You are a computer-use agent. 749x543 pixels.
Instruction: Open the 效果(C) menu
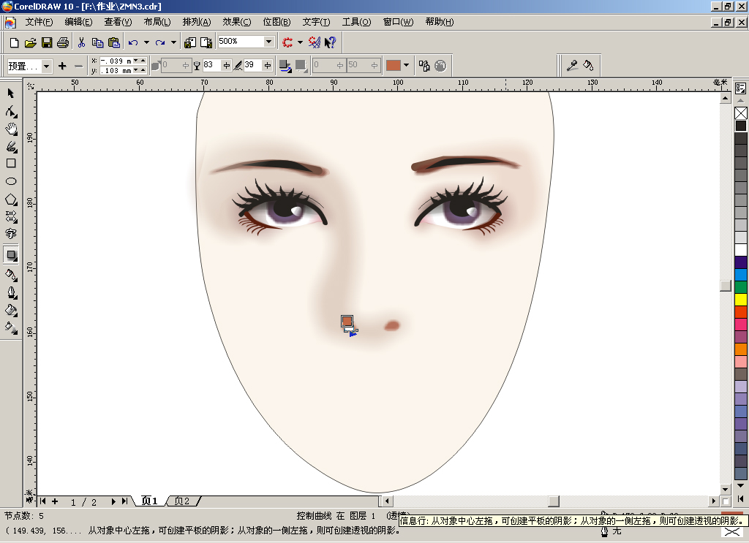pyautogui.click(x=237, y=22)
